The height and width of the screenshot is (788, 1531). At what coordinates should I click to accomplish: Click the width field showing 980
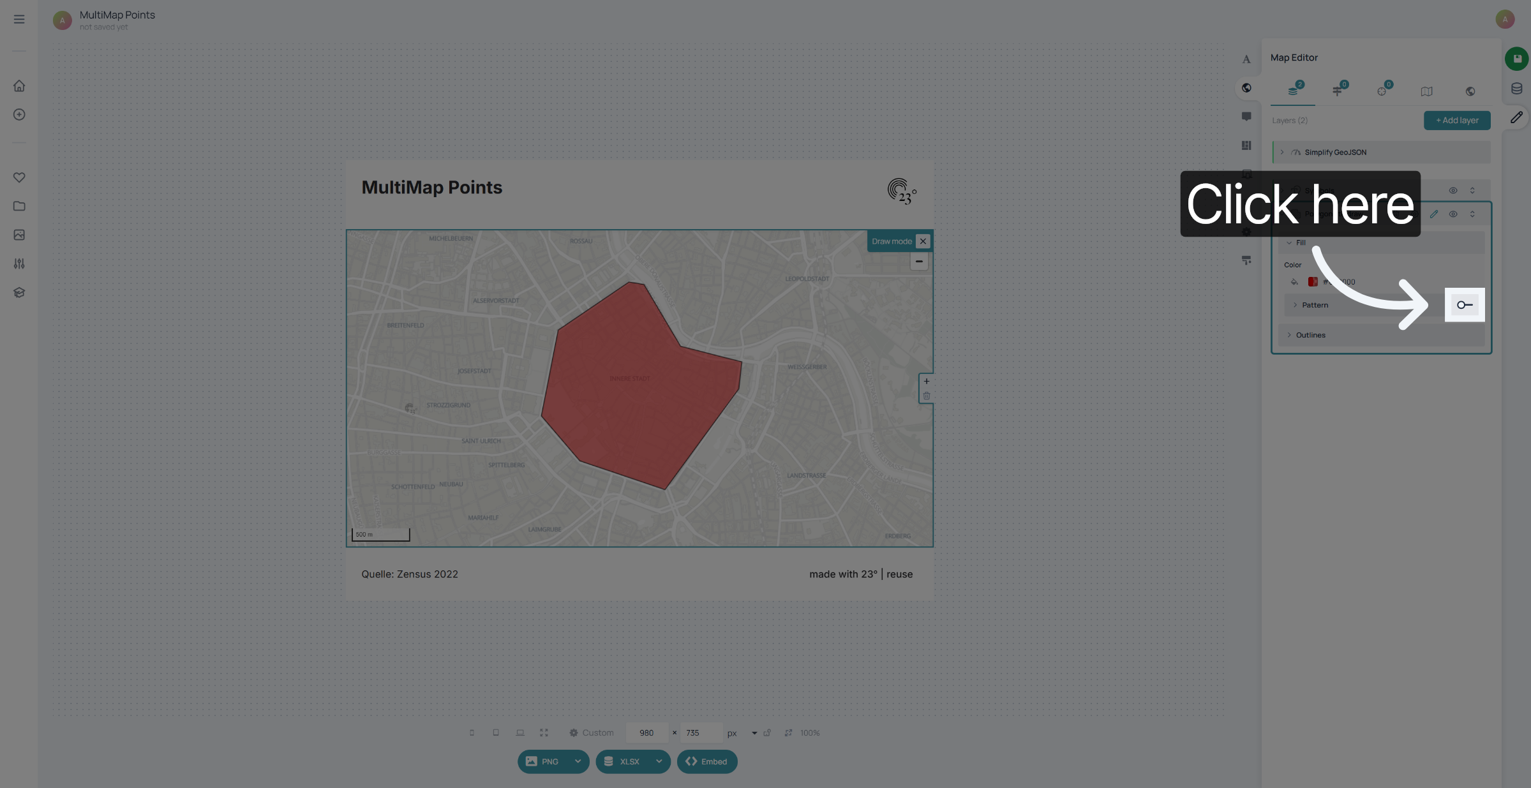point(646,733)
